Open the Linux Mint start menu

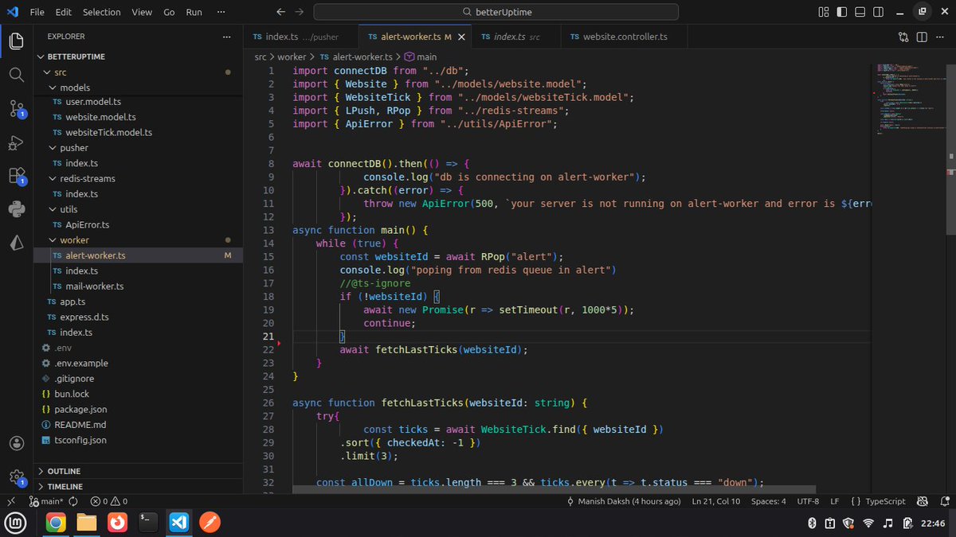point(17,523)
